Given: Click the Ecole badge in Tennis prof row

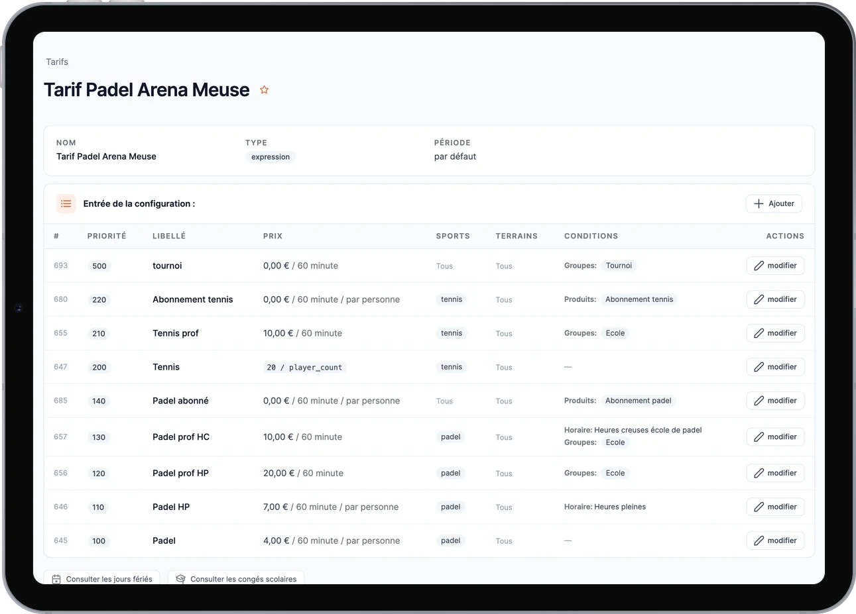Looking at the screenshot, I should pyautogui.click(x=615, y=333).
